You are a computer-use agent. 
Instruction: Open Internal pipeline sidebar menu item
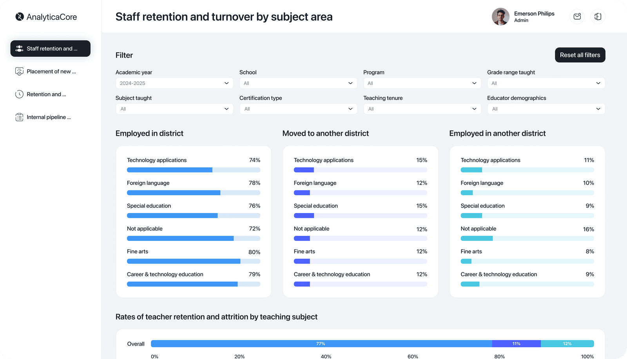[49, 117]
